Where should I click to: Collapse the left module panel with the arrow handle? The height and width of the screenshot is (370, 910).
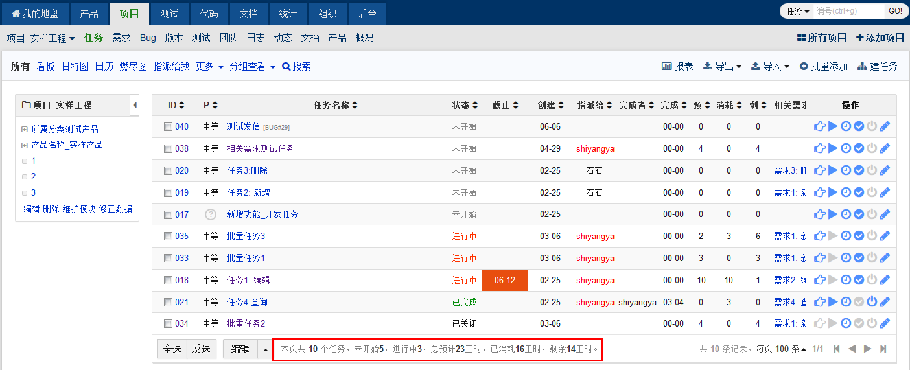pos(135,105)
